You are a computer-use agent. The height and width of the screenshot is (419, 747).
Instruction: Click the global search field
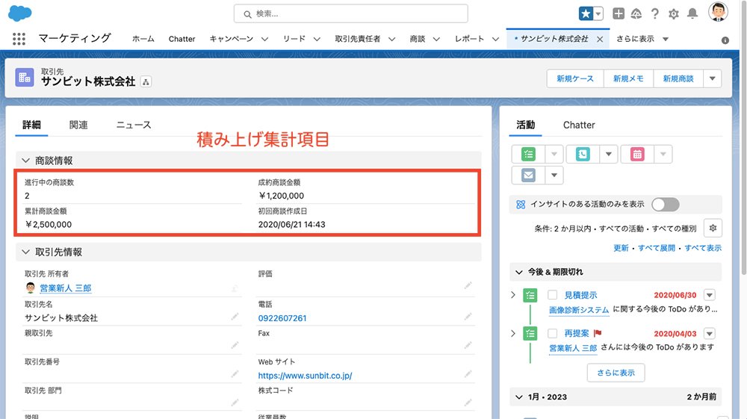click(350, 13)
